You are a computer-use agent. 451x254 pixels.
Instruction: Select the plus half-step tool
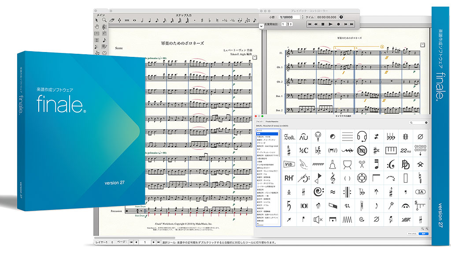[225, 20]
